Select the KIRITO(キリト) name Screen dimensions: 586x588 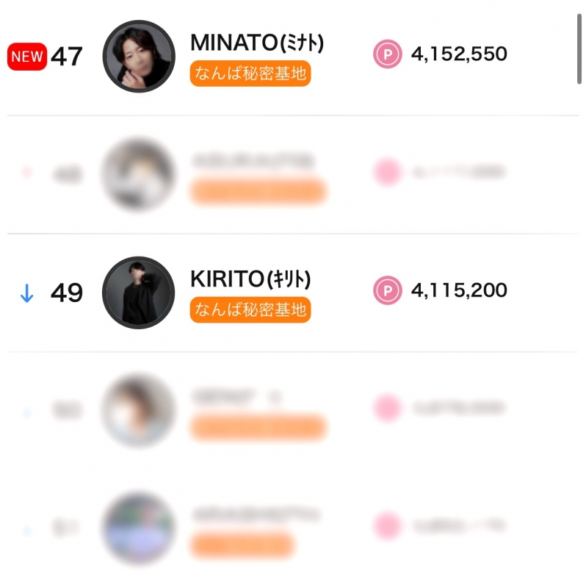click(x=250, y=279)
